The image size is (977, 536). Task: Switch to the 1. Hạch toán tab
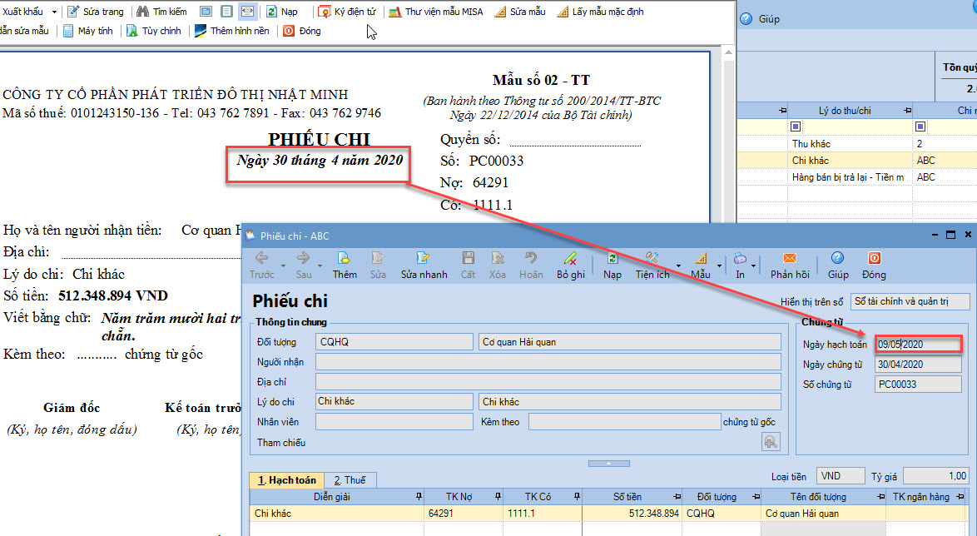[x=287, y=480]
